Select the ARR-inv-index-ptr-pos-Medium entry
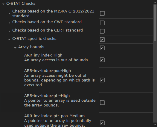This screenshot has height=127, width=157. click(x=58, y=120)
